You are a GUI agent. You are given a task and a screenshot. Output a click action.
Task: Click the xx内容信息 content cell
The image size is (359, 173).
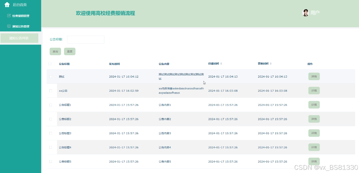coord(181,91)
